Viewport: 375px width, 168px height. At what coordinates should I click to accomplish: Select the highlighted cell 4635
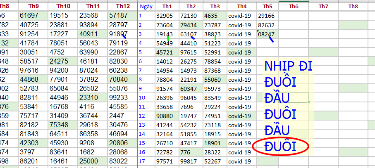(x=215, y=16)
